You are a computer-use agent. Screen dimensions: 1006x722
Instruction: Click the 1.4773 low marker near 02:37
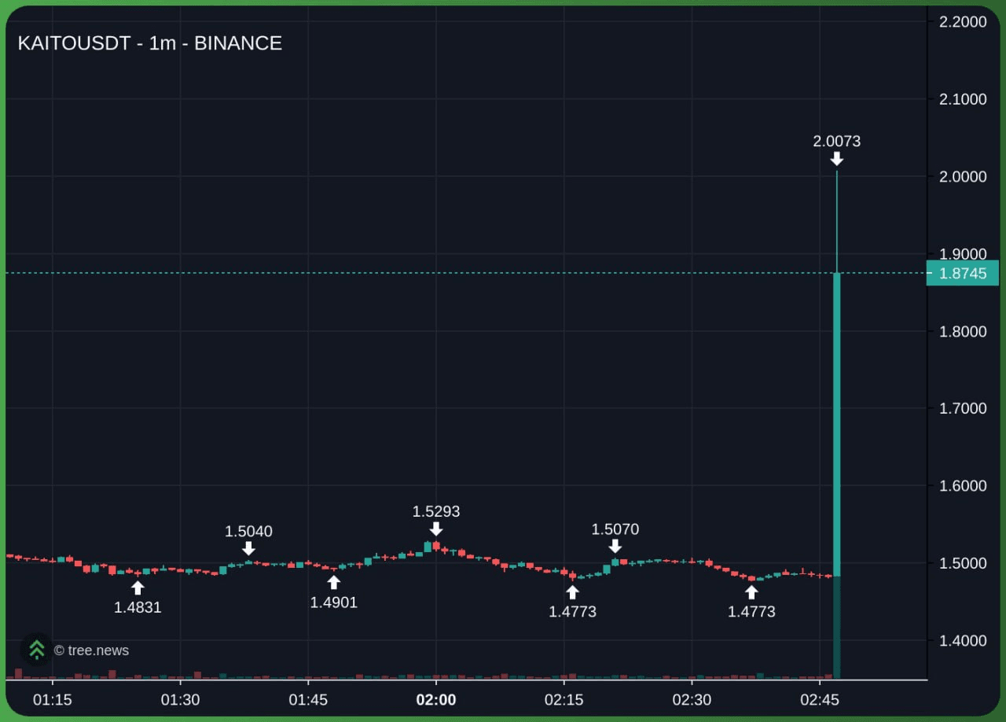click(751, 611)
